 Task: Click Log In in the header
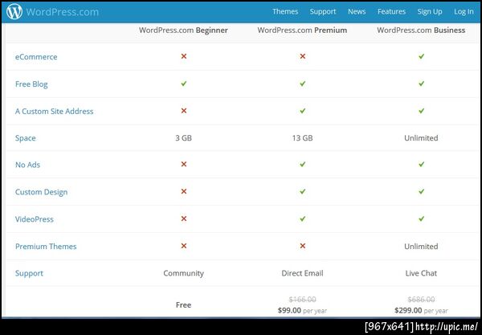point(464,12)
